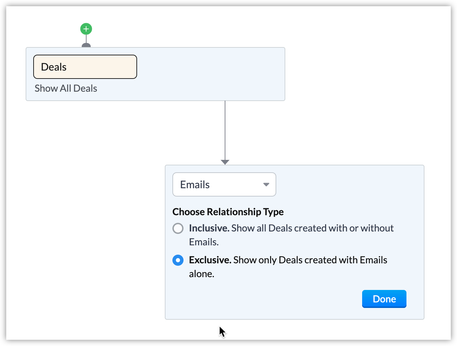This screenshot has width=457, height=346.
Task: Select the Inclusive radio button
Action: pyautogui.click(x=178, y=228)
